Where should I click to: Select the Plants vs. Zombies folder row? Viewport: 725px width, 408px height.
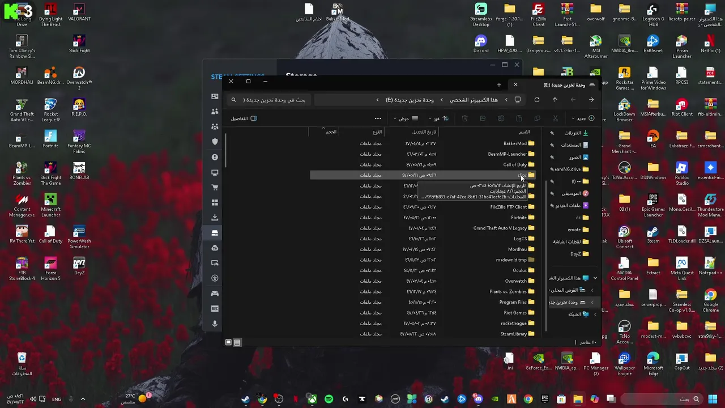coord(423,291)
